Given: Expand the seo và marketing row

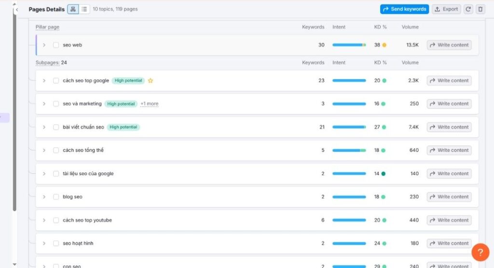Looking at the screenshot, I should point(44,104).
